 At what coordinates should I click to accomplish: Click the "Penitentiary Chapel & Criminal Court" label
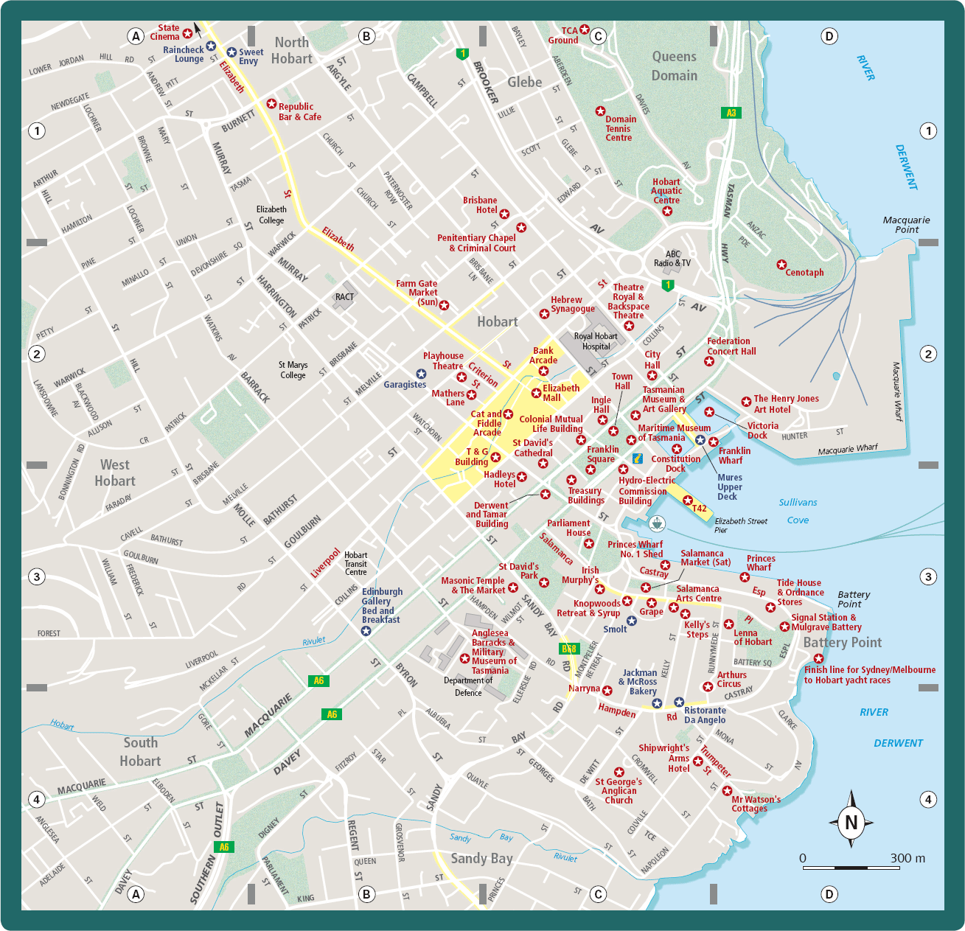476,243
